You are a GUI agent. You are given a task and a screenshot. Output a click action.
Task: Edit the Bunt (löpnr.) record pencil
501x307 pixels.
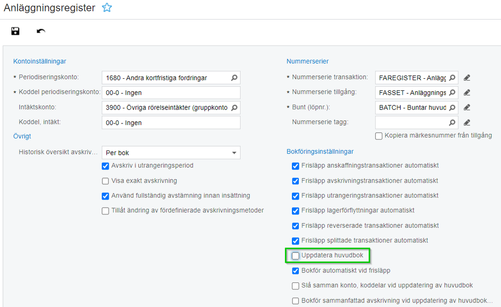point(467,108)
